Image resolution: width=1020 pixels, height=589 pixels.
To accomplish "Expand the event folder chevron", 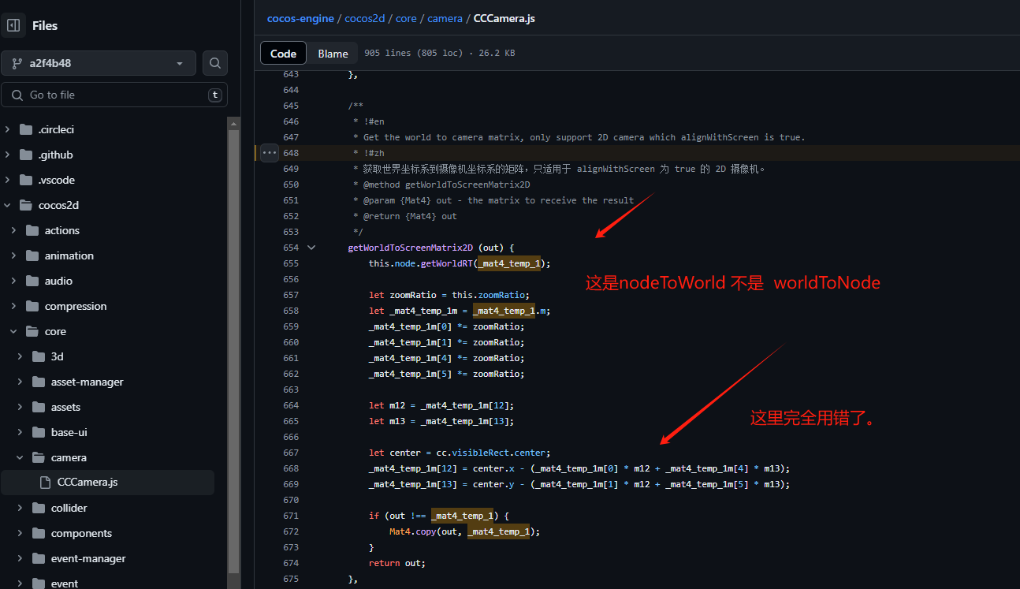I will click(20, 583).
